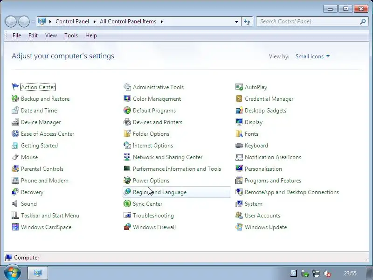The height and width of the screenshot is (280, 373).
Task: Click the address bar refresh button
Action: 247,21
